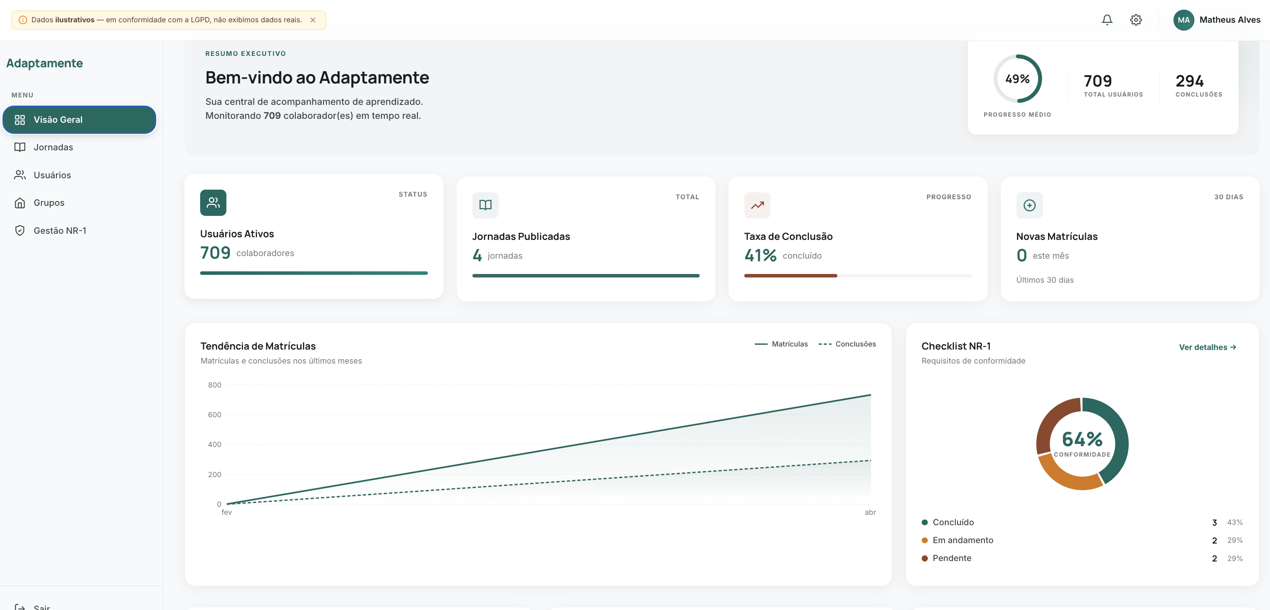Click the Adaptamente logo text

45,63
